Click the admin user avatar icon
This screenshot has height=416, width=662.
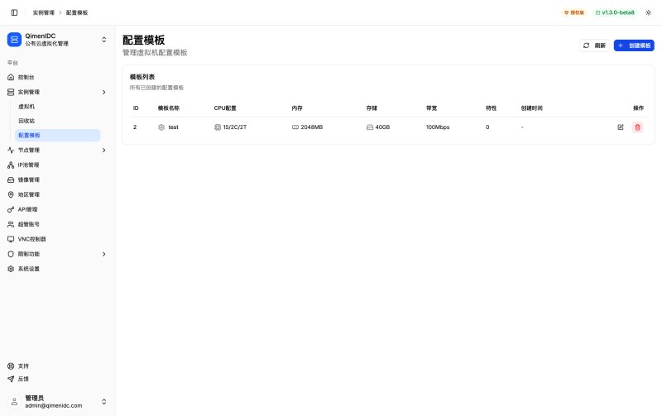pyautogui.click(x=14, y=402)
